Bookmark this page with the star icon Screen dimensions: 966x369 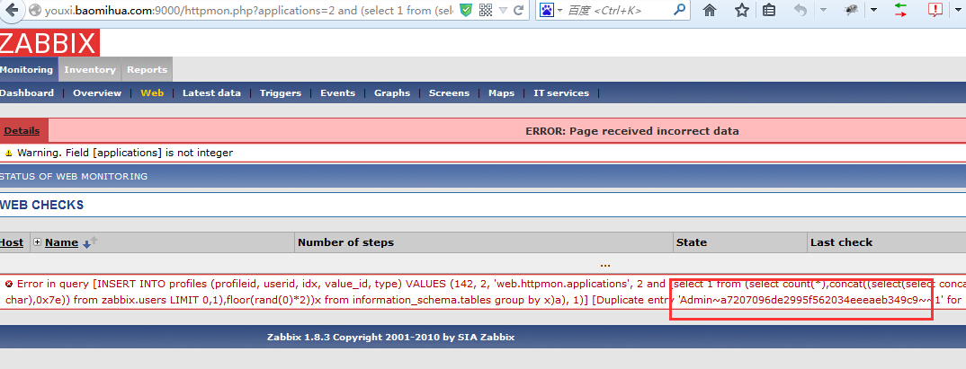[742, 10]
